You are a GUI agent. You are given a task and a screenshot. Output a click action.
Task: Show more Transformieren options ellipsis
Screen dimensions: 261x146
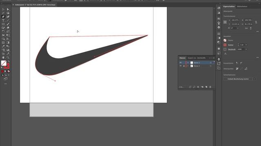257,32
